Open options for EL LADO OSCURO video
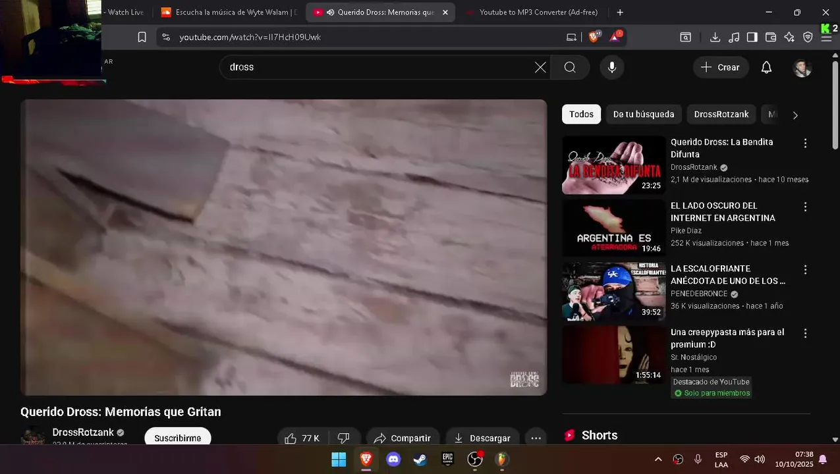 [x=804, y=207]
